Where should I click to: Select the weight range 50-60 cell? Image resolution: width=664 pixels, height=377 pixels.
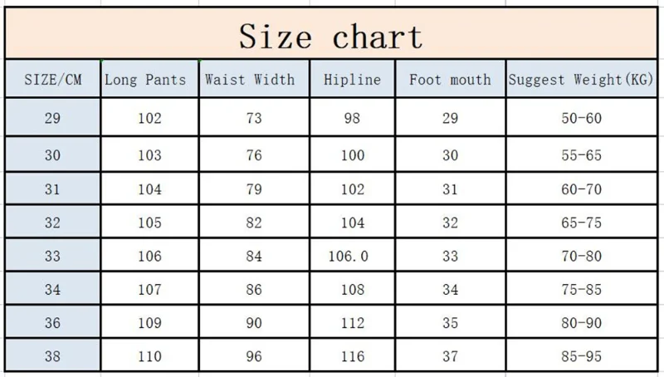(581, 118)
